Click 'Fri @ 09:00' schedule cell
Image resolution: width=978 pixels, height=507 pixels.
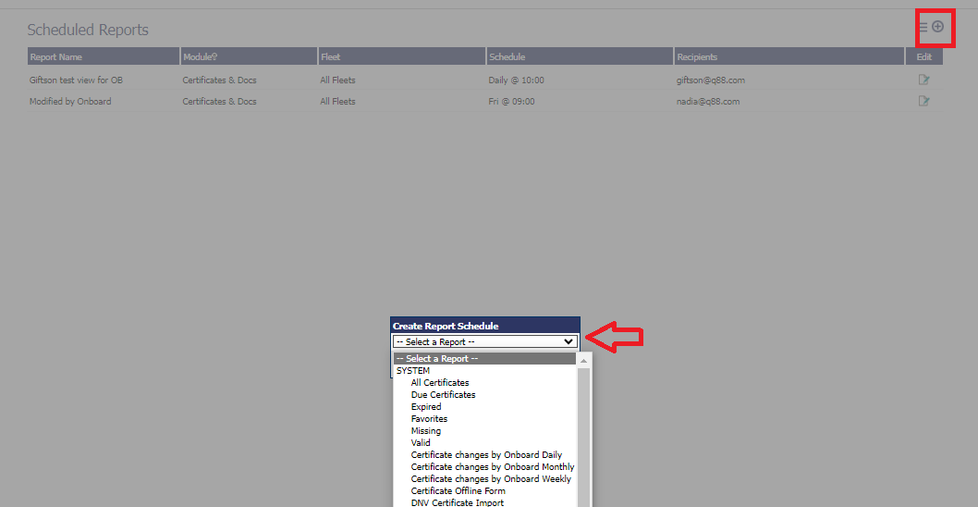511,101
